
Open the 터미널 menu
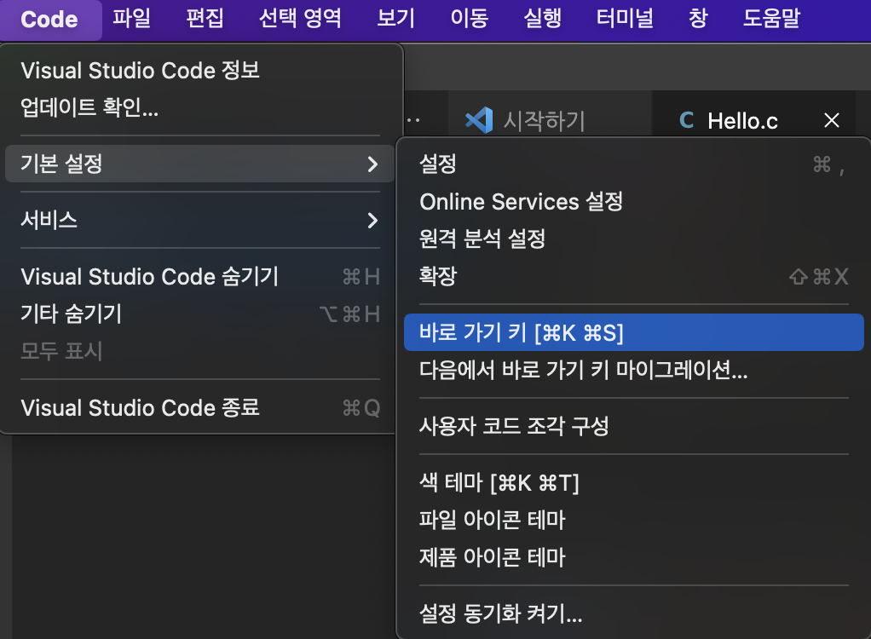[x=625, y=19]
